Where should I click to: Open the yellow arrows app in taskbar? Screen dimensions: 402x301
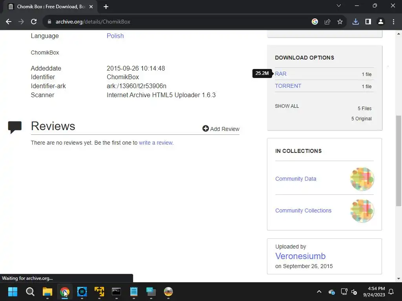click(x=99, y=292)
